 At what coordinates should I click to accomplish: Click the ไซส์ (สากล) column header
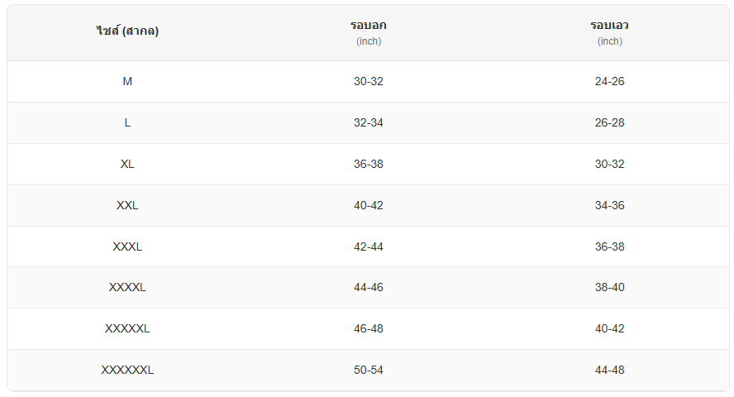(127, 32)
